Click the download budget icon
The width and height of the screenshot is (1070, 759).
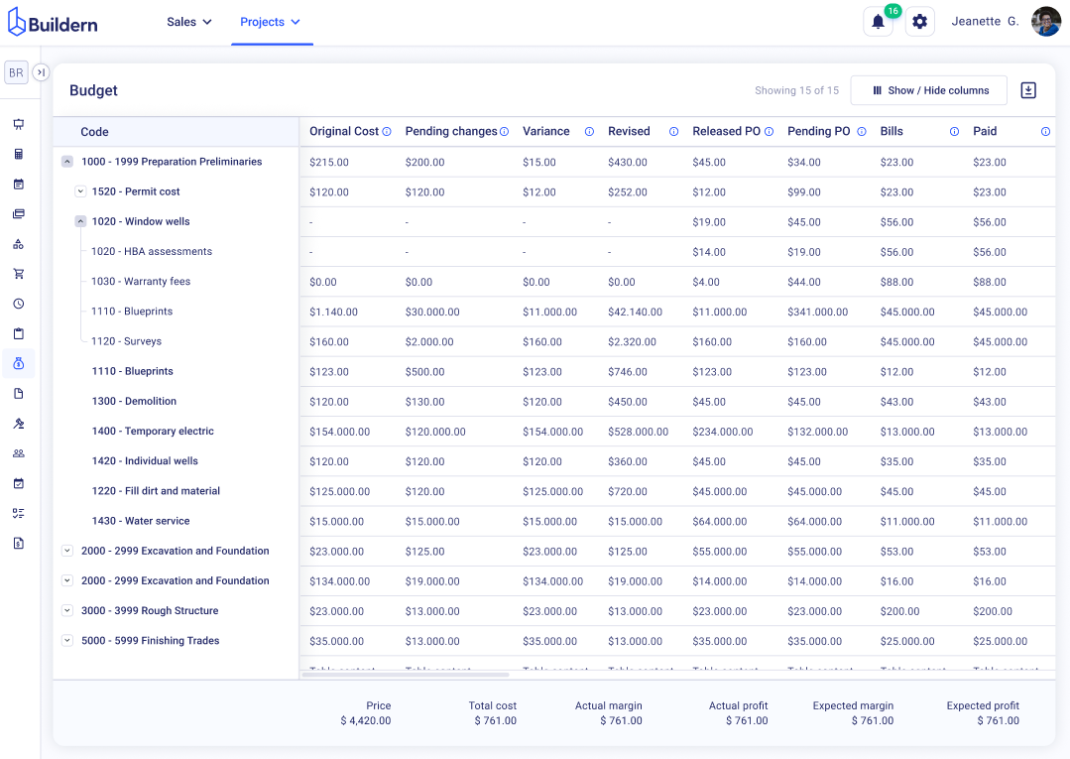pyautogui.click(x=1028, y=90)
